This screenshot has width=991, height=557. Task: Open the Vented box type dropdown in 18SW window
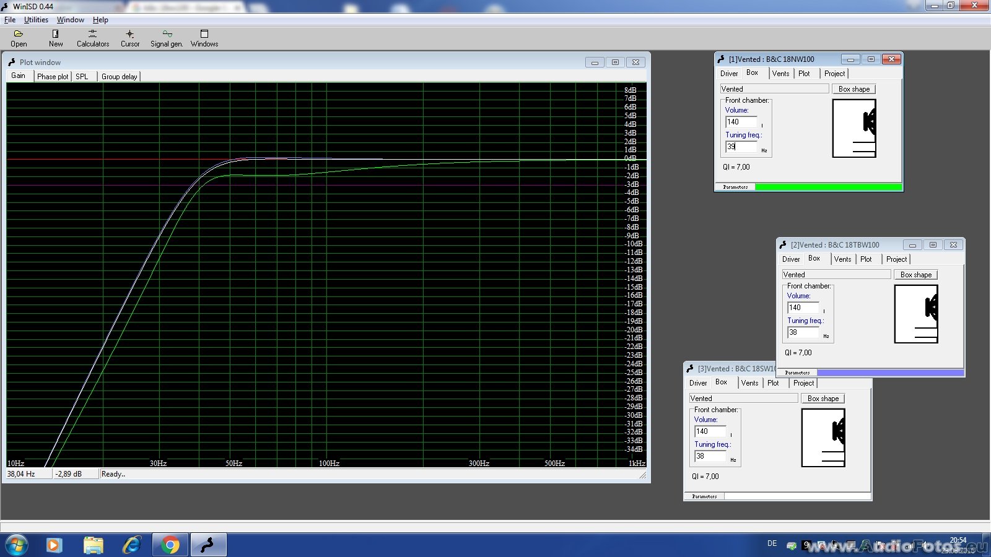(743, 399)
